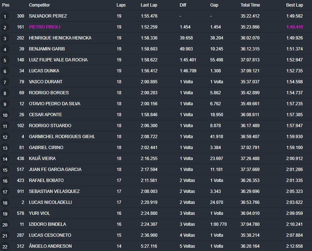Click the highlighted best lap 1:49.419
Viewport: 312px width, 251px height.
click(x=294, y=27)
